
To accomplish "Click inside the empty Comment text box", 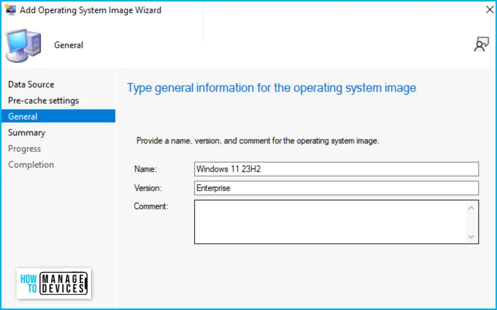I will point(330,222).
